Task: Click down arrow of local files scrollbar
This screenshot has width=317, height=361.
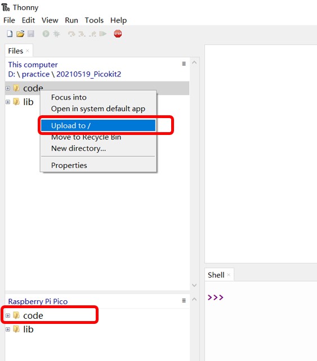Action: click(194, 285)
